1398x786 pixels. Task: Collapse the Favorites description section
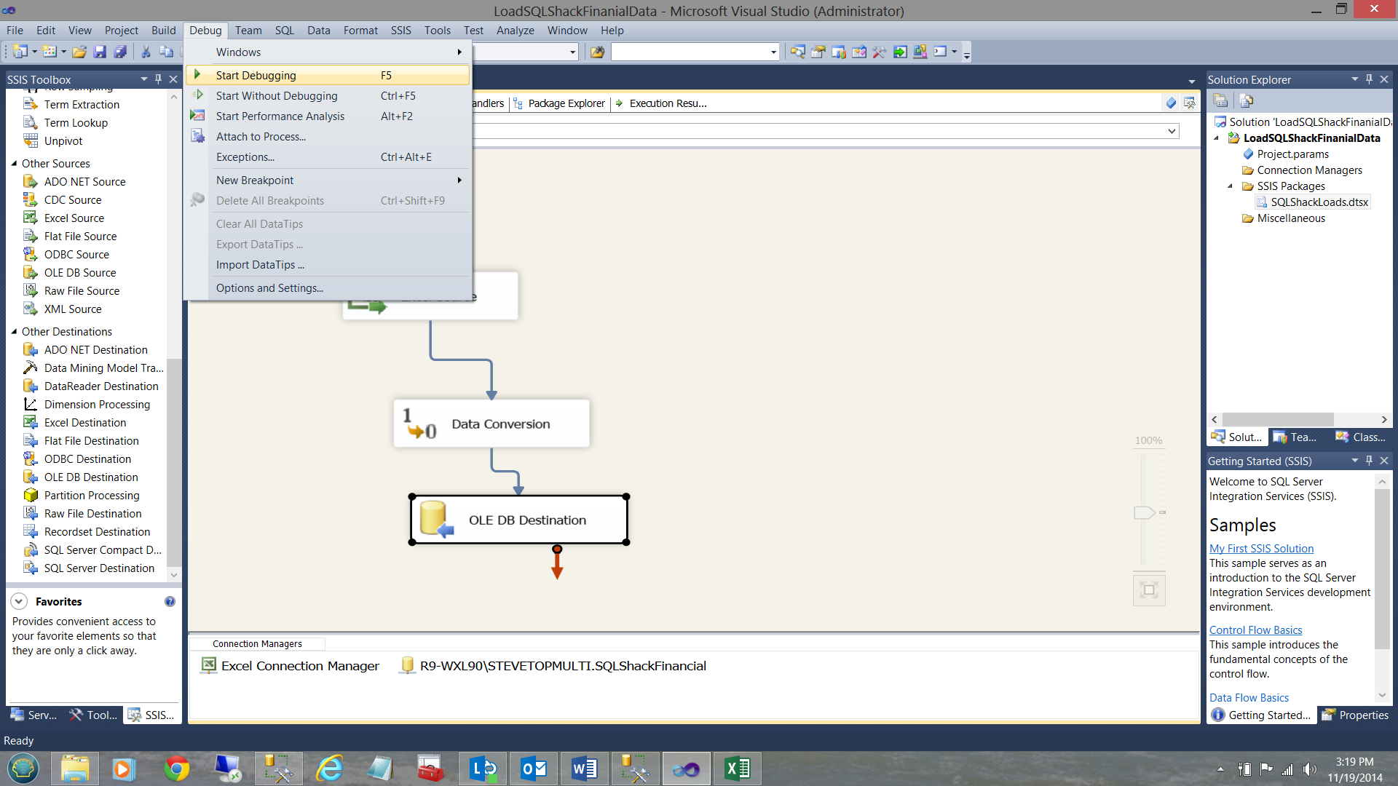coord(19,602)
